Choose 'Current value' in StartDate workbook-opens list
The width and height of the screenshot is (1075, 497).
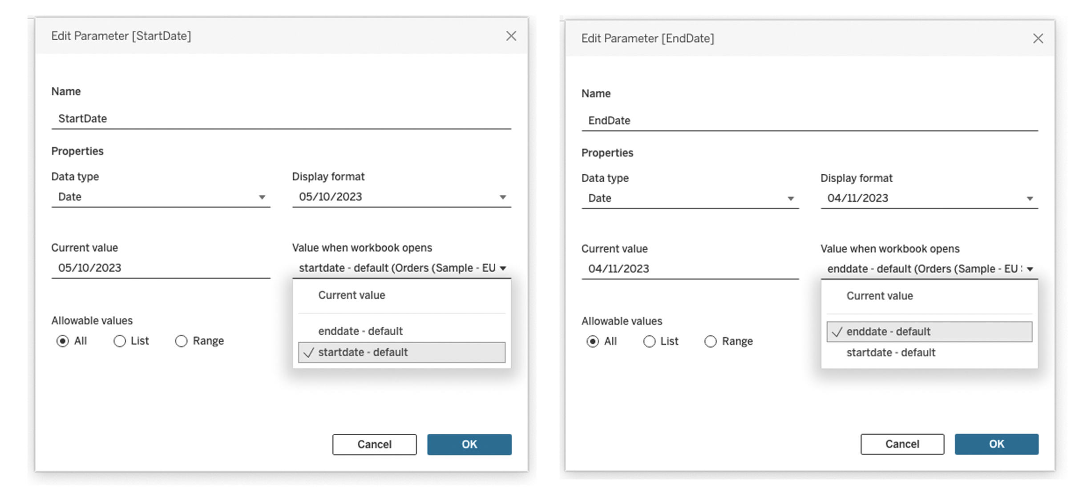coord(352,295)
